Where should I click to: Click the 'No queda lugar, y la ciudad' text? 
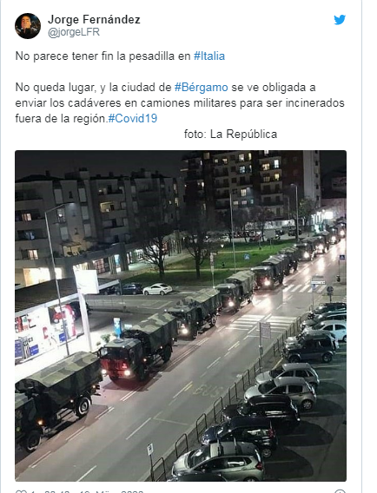tap(93, 87)
